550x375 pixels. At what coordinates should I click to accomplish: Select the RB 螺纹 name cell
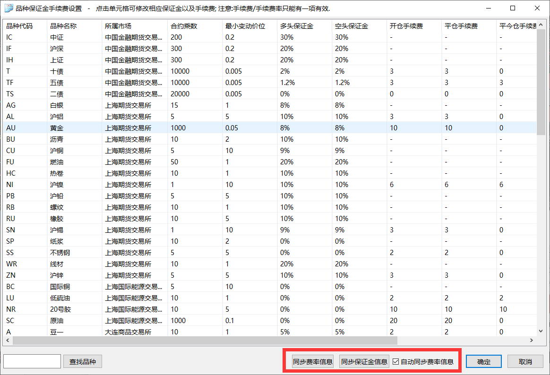74,207
